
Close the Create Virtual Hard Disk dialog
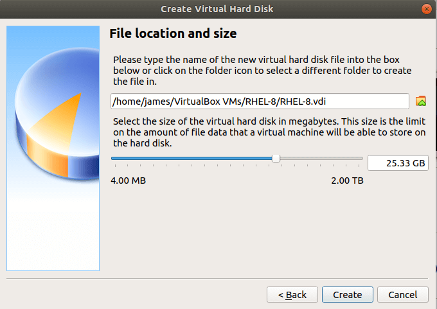[x=425, y=9]
